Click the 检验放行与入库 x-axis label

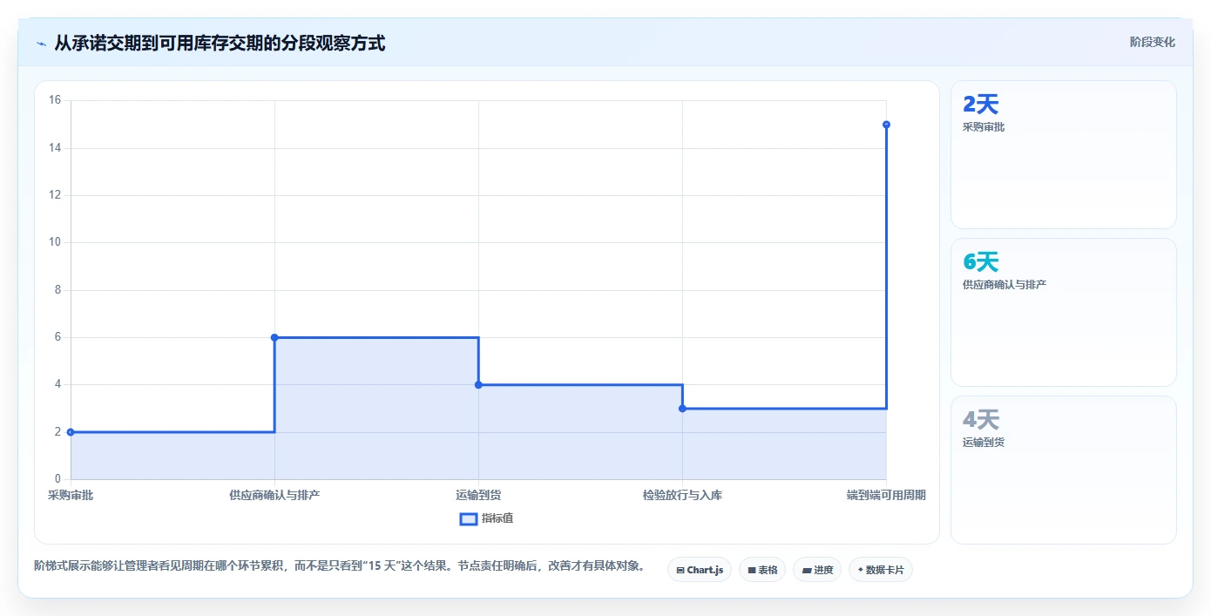pyautogui.click(x=682, y=495)
